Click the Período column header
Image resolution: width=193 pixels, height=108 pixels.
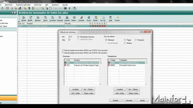[x=77, y=23]
